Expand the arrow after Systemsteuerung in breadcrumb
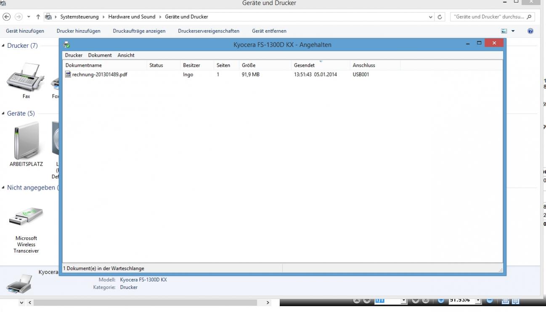The image size is (546, 312). click(x=103, y=17)
